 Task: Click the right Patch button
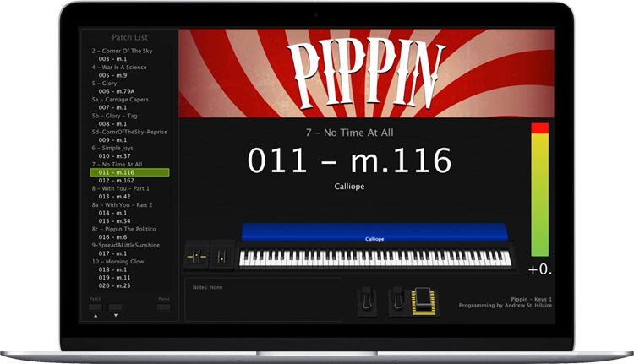coord(116,307)
